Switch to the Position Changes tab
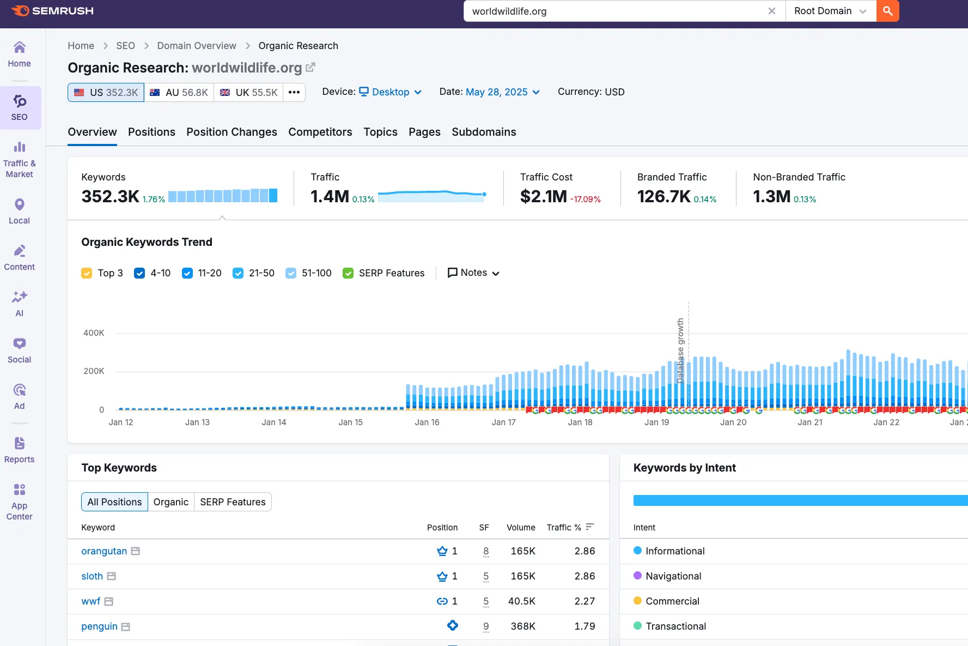 [232, 132]
